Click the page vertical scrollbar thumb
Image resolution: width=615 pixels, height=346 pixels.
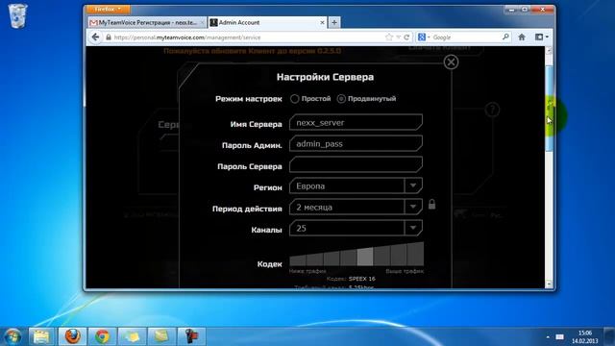pyautogui.click(x=549, y=108)
